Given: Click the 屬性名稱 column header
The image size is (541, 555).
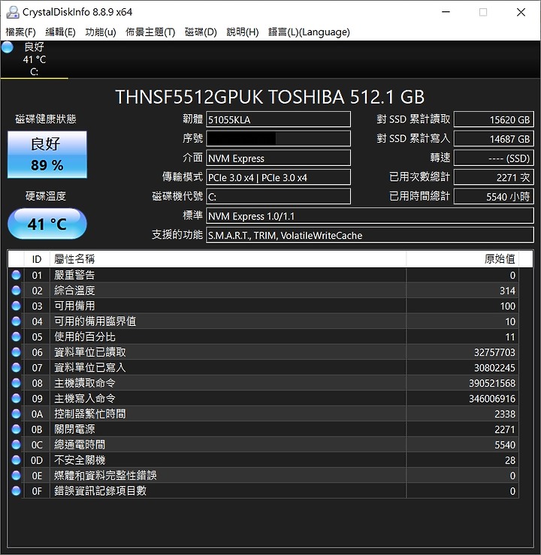Looking at the screenshot, I should pyautogui.click(x=228, y=259).
